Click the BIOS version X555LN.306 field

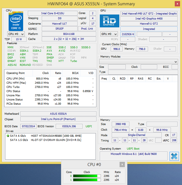tap(69, 126)
